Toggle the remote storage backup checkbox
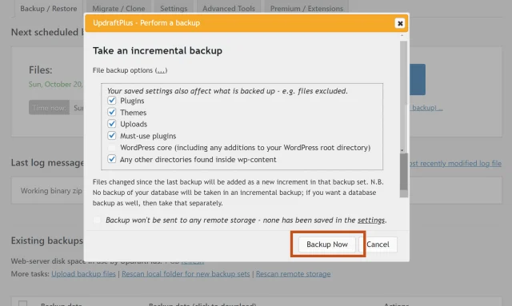The height and width of the screenshot is (306, 512). 97,220
